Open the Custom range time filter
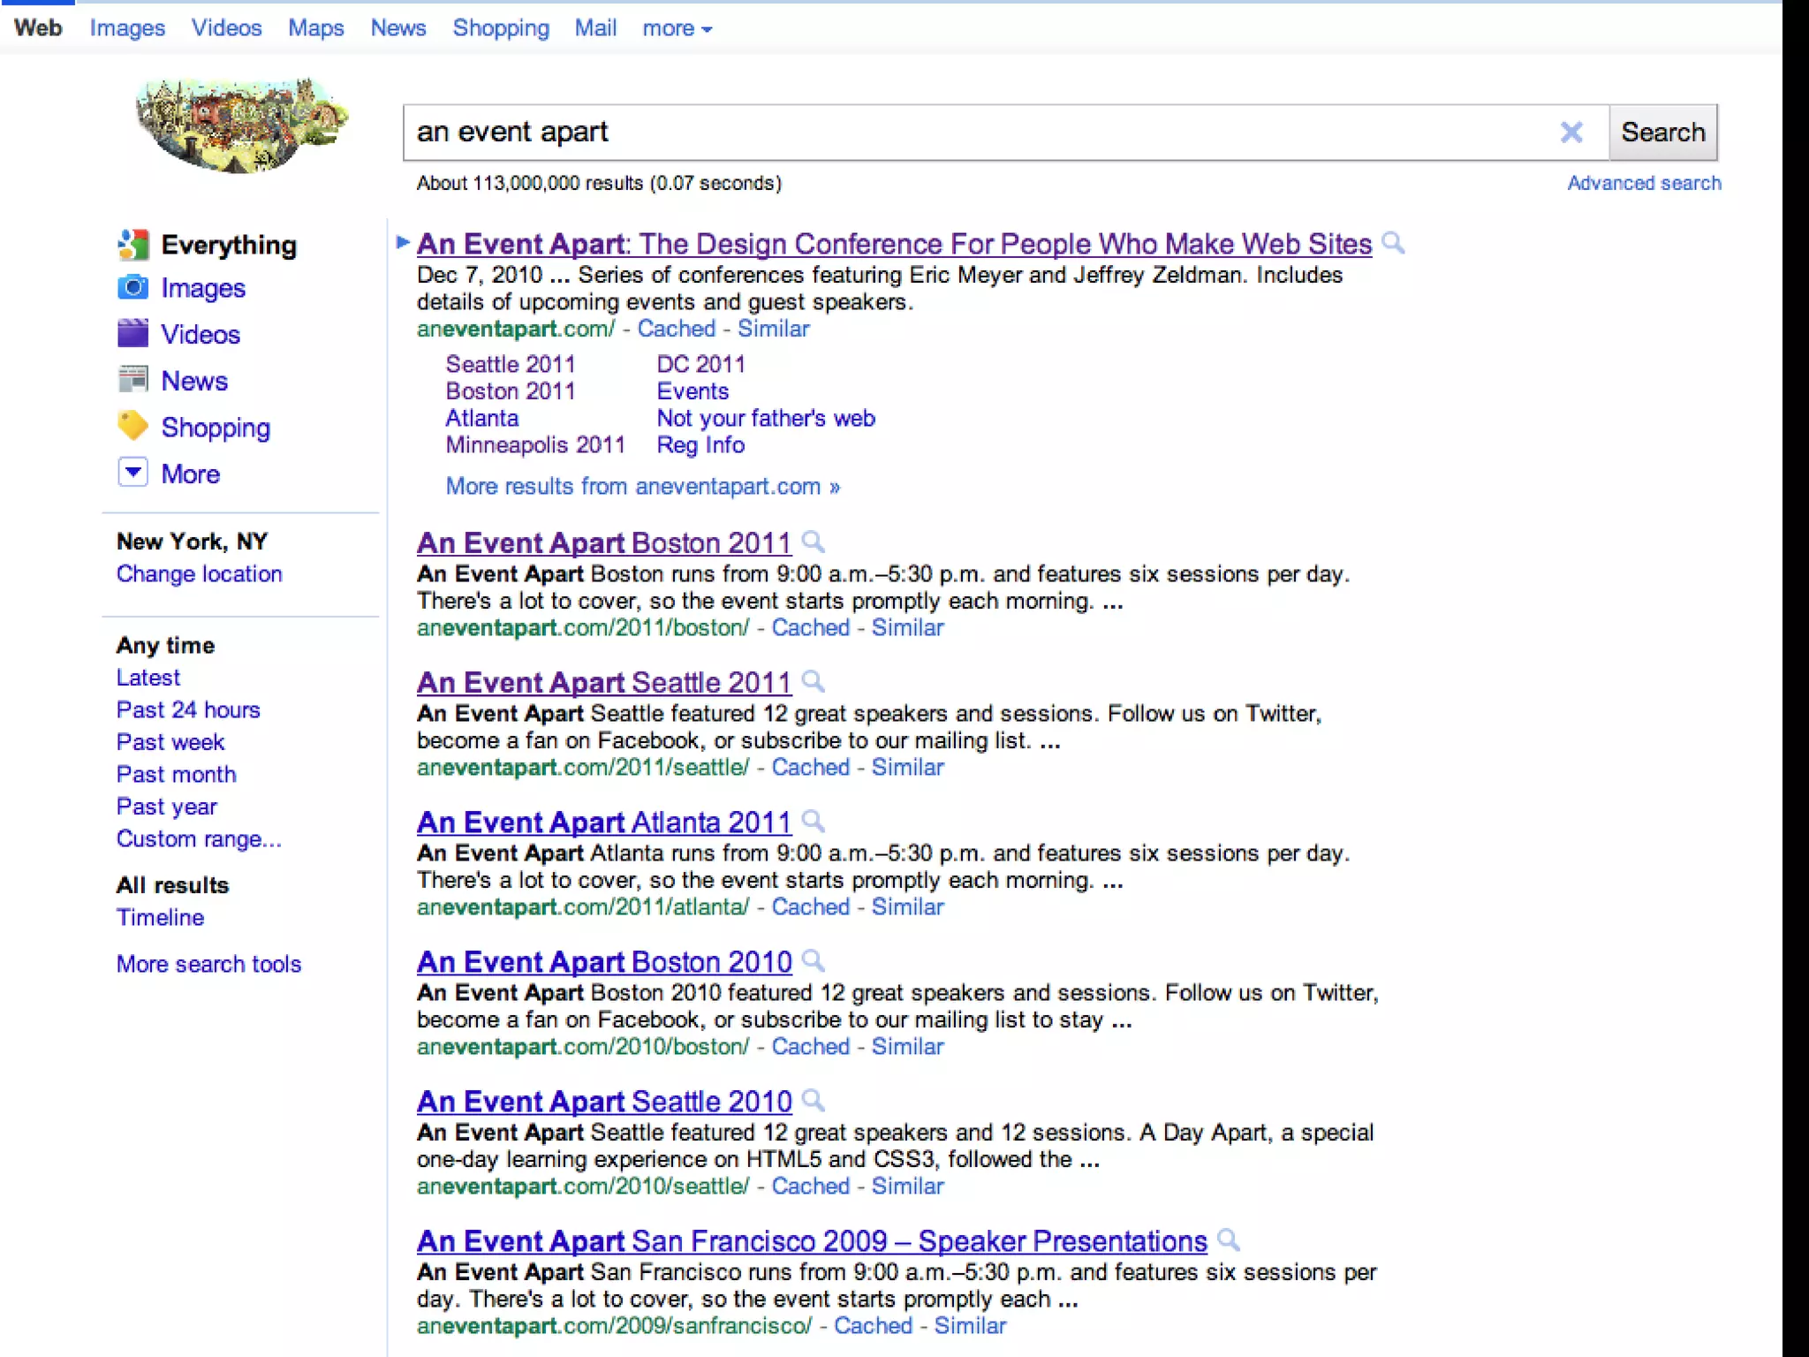 click(x=199, y=838)
